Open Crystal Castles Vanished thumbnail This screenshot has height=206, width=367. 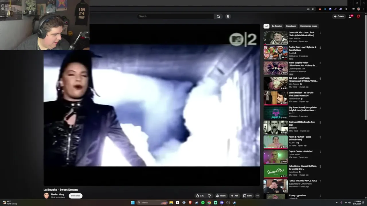(276, 157)
